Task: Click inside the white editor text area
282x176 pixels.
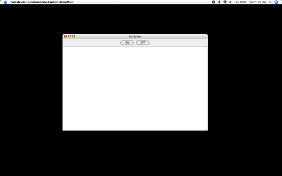Action: (x=135, y=88)
